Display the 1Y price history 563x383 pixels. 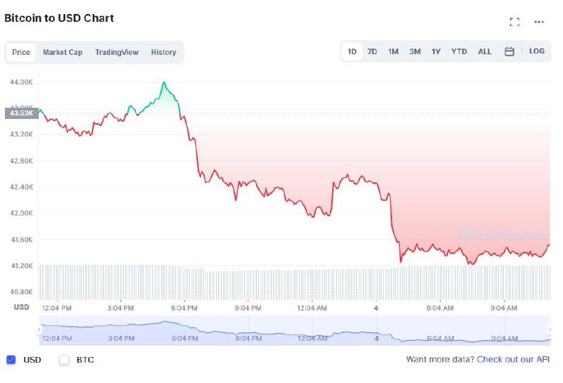pyautogui.click(x=436, y=51)
